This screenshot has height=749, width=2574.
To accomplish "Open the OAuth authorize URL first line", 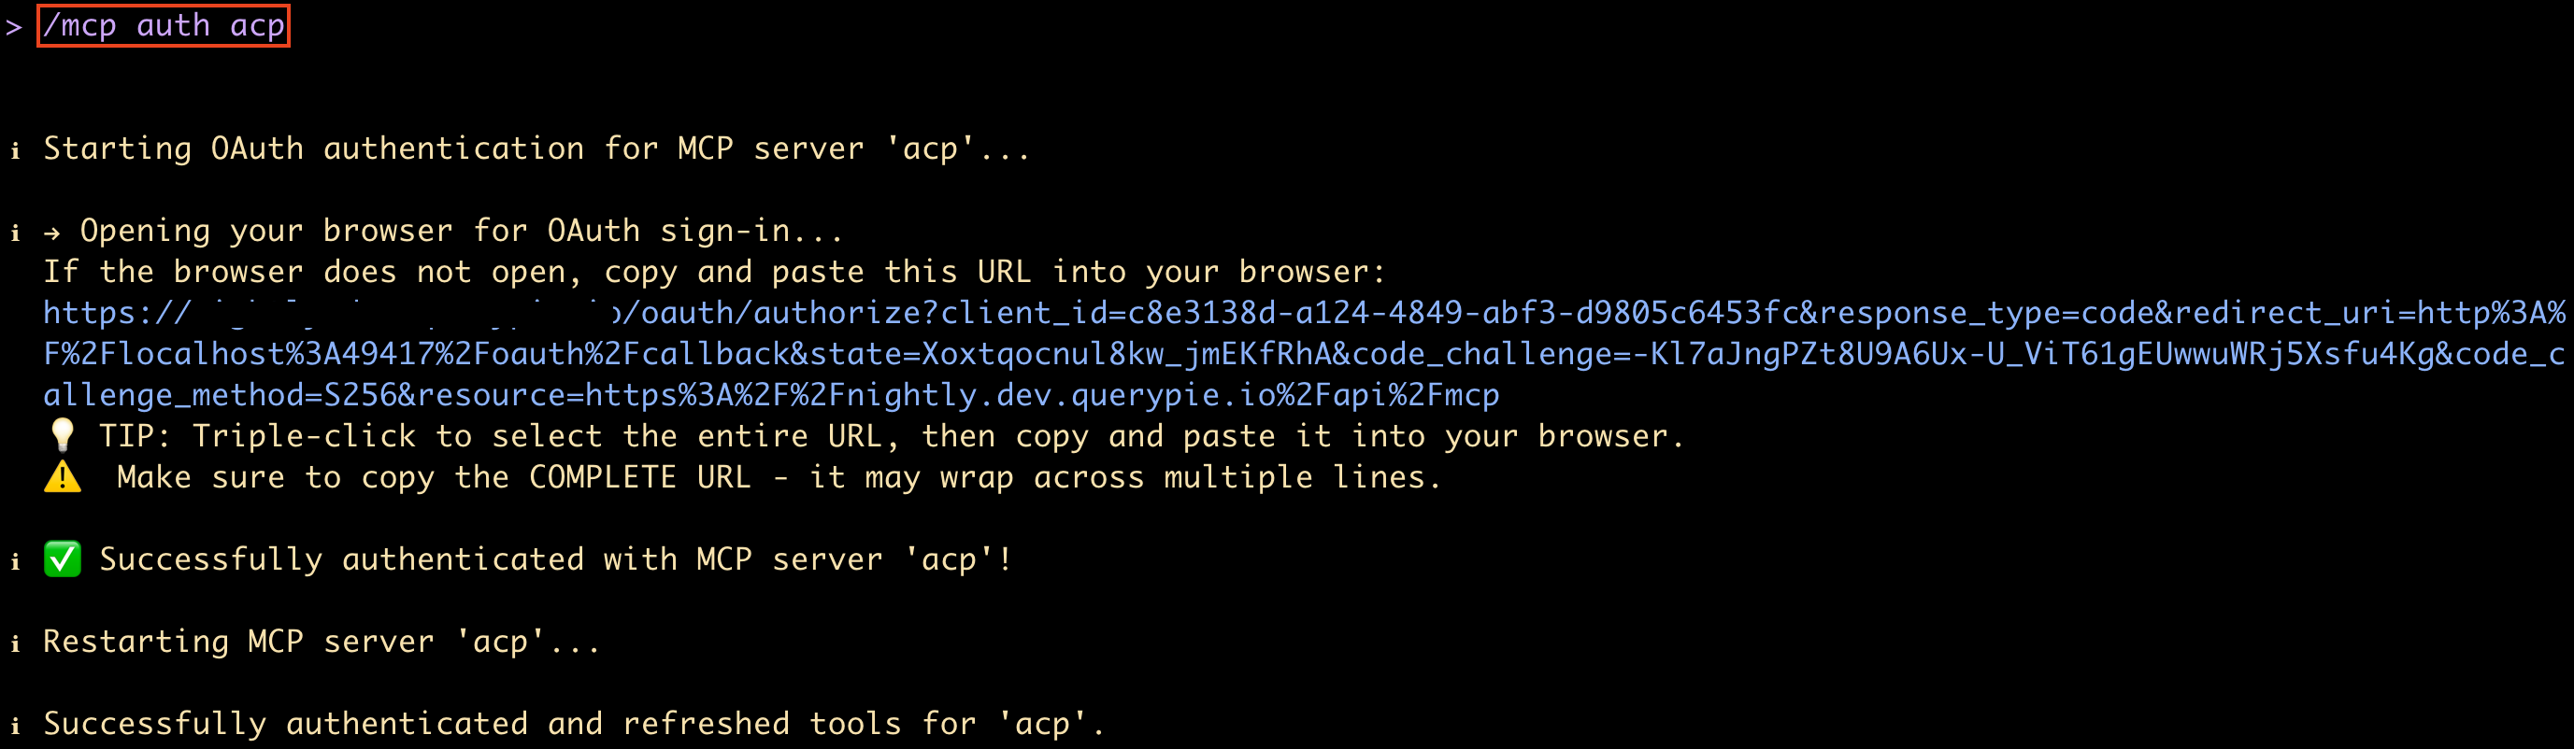I will point(1304,313).
